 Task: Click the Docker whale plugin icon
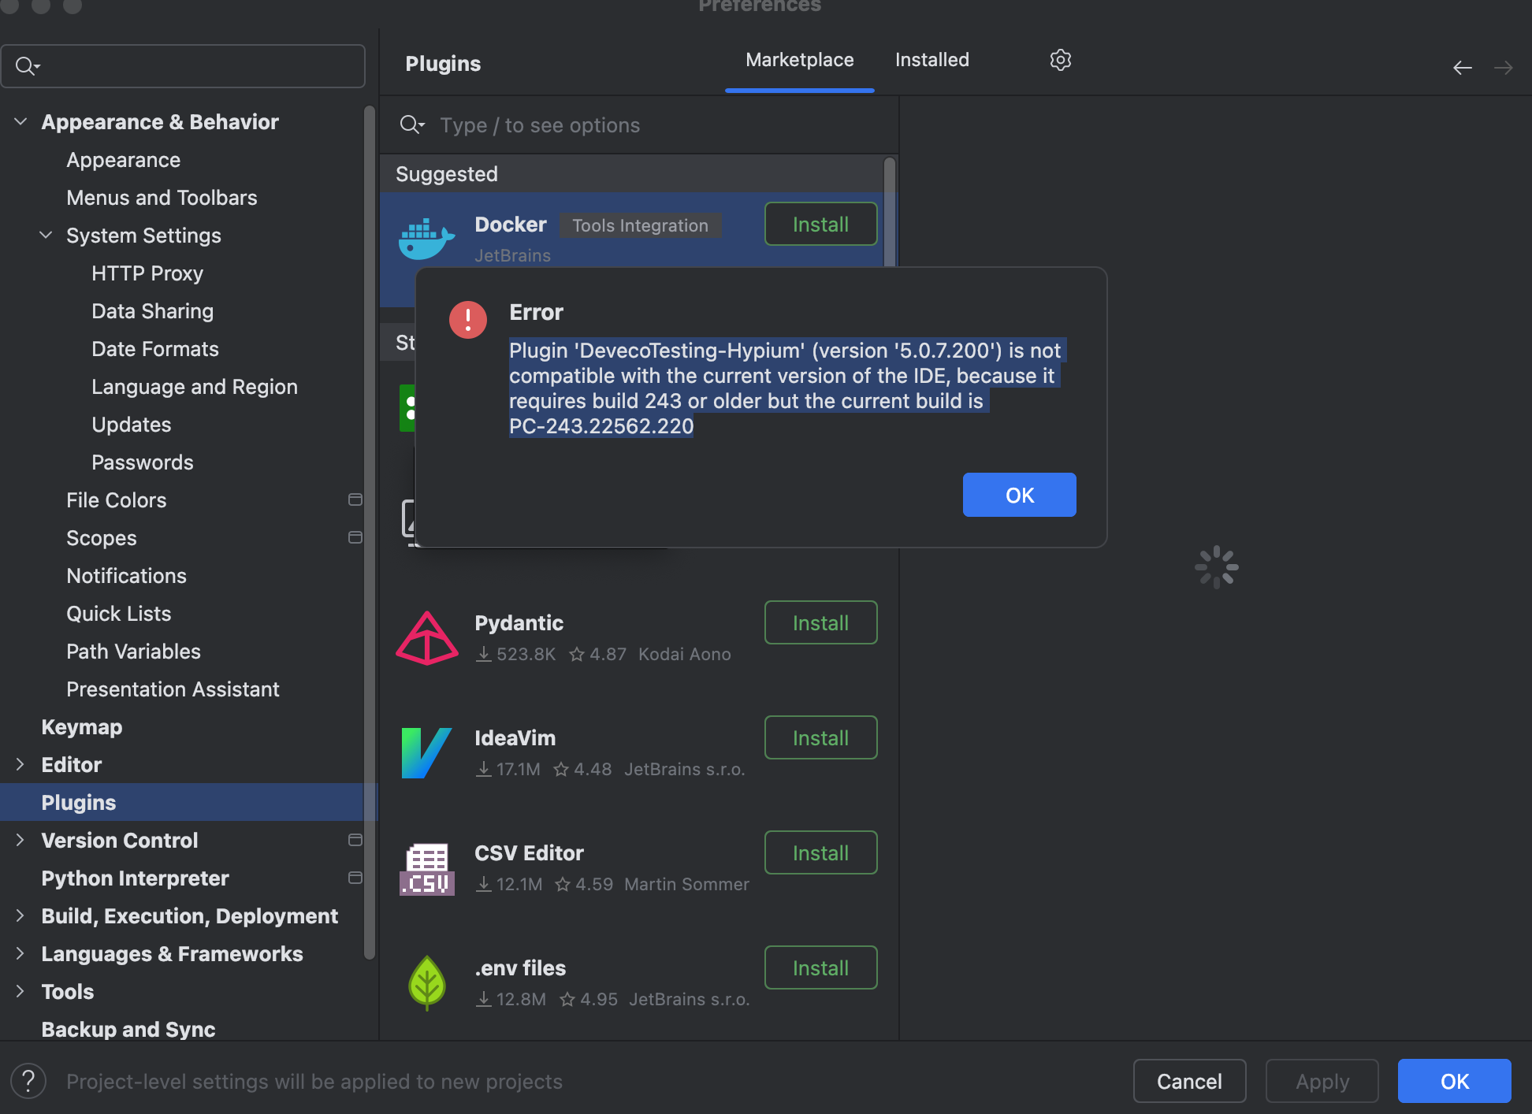426,239
